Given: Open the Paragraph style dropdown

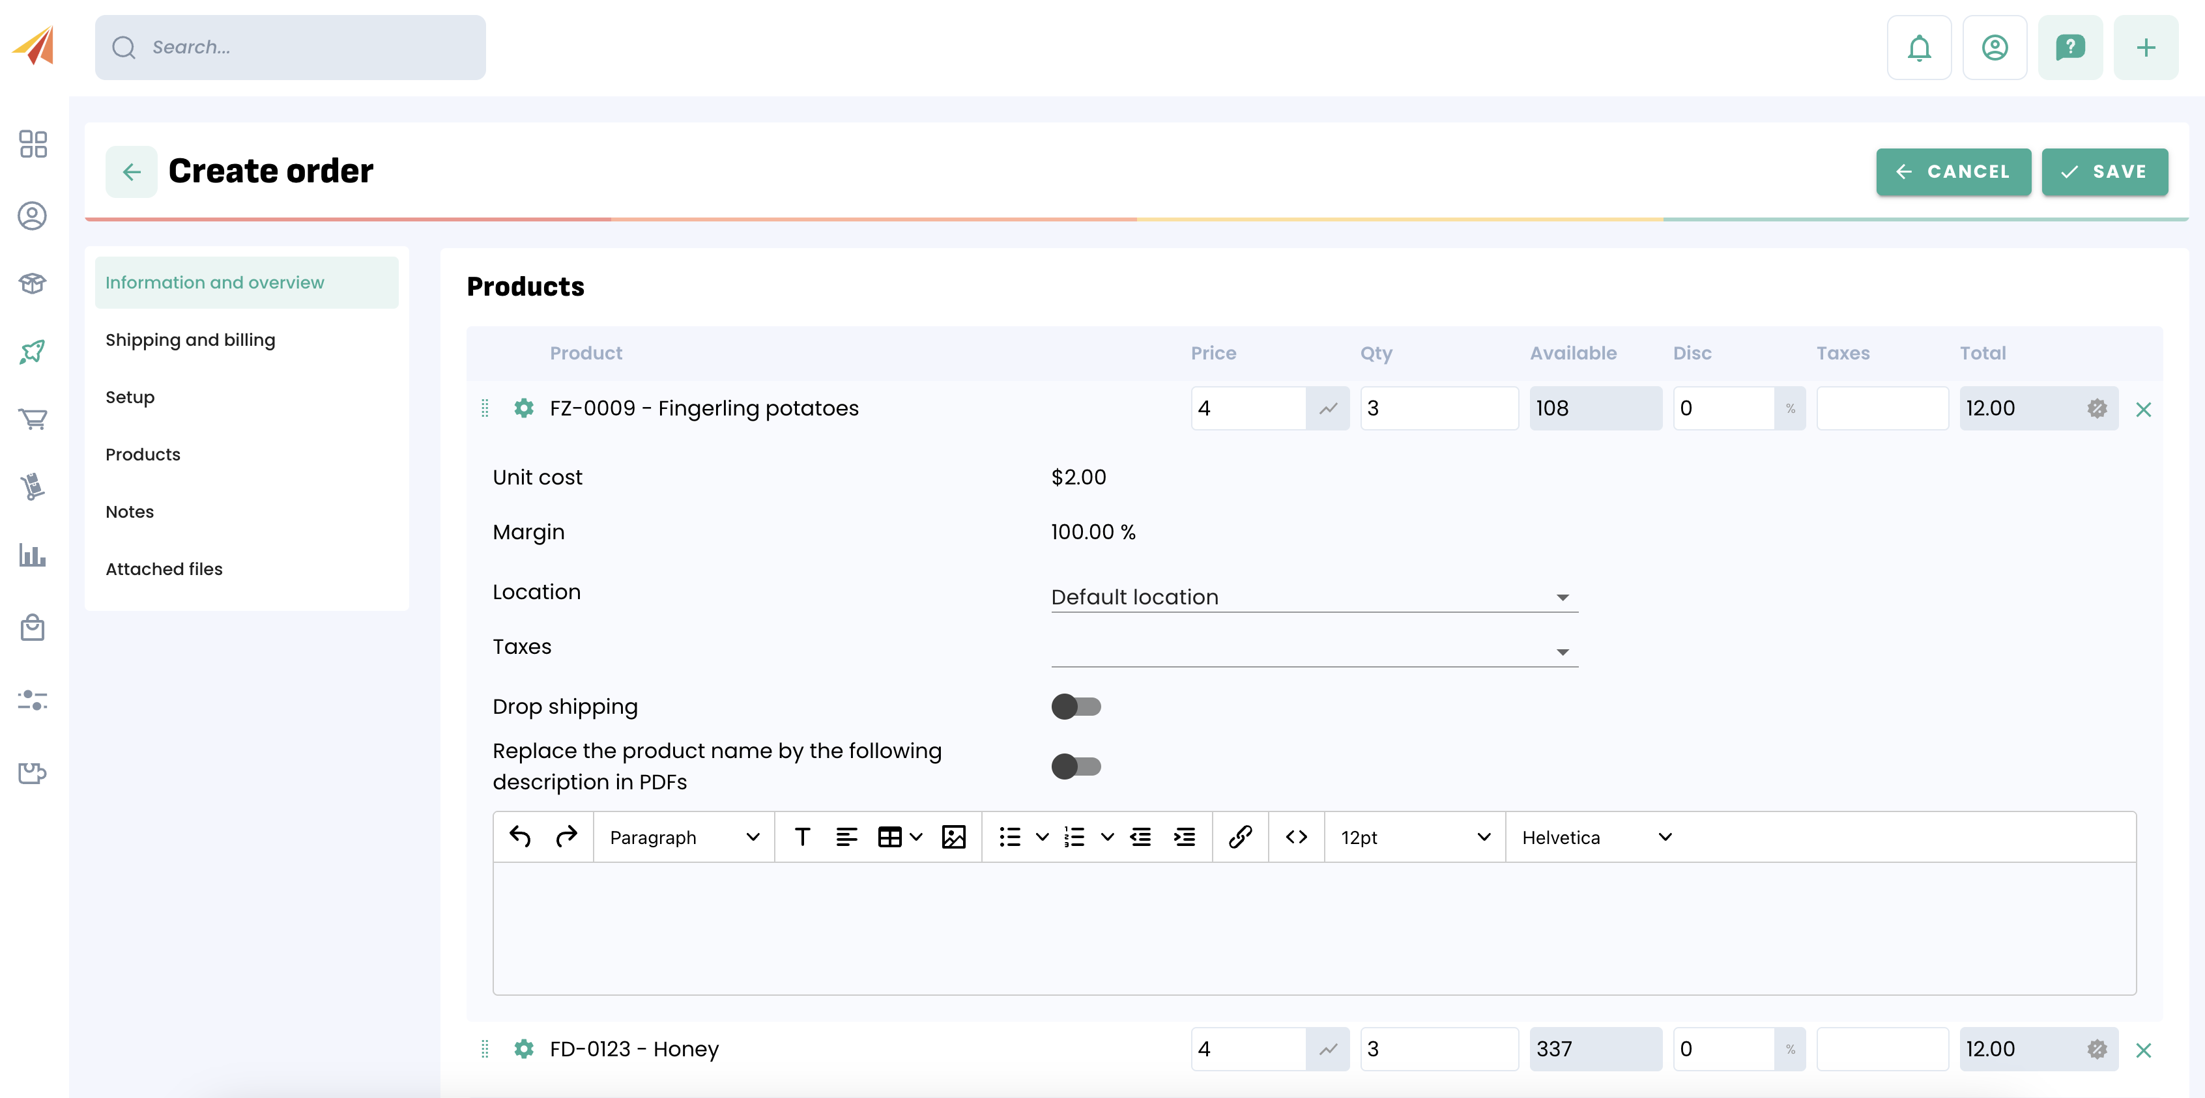Looking at the screenshot, I should pos(683,837).
